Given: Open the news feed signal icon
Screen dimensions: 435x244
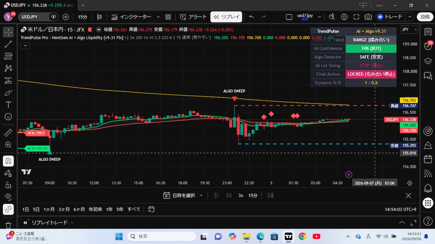Looking at the screenshot, I should pyautogui.click(x=428, y=174).
